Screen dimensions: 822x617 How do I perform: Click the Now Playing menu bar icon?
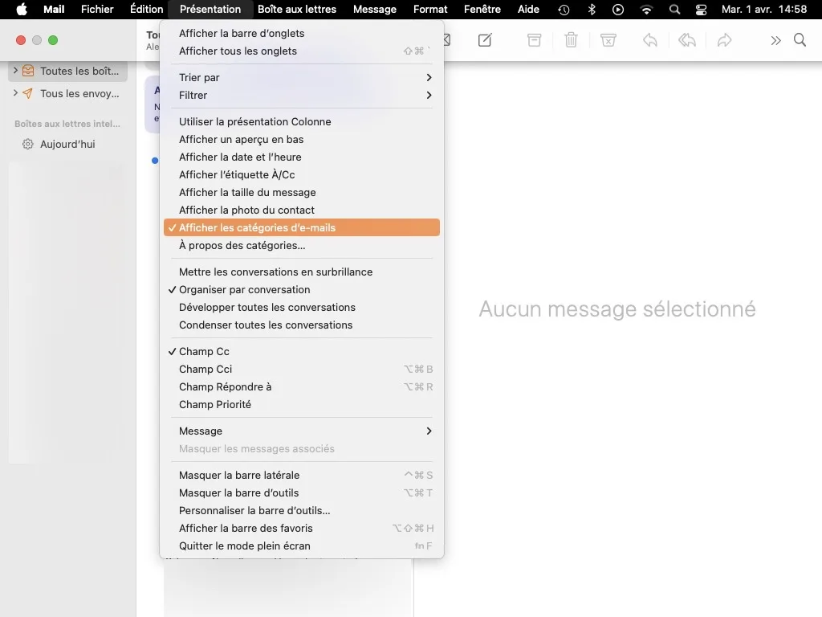[618, 10]
